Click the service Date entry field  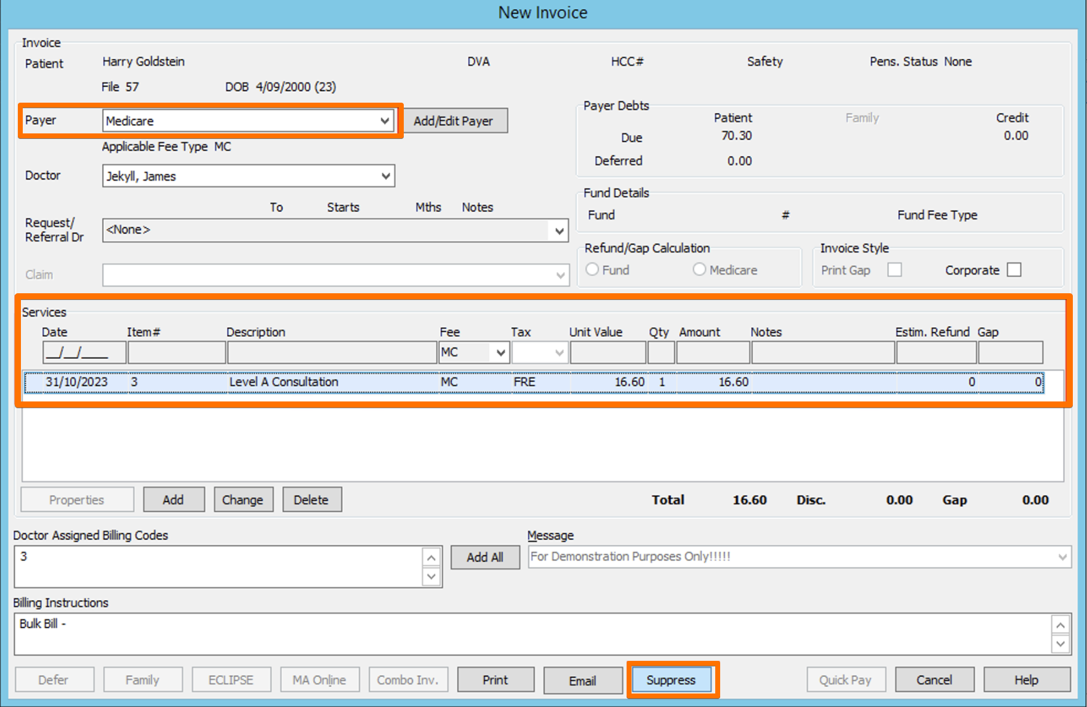pos(84,353)
